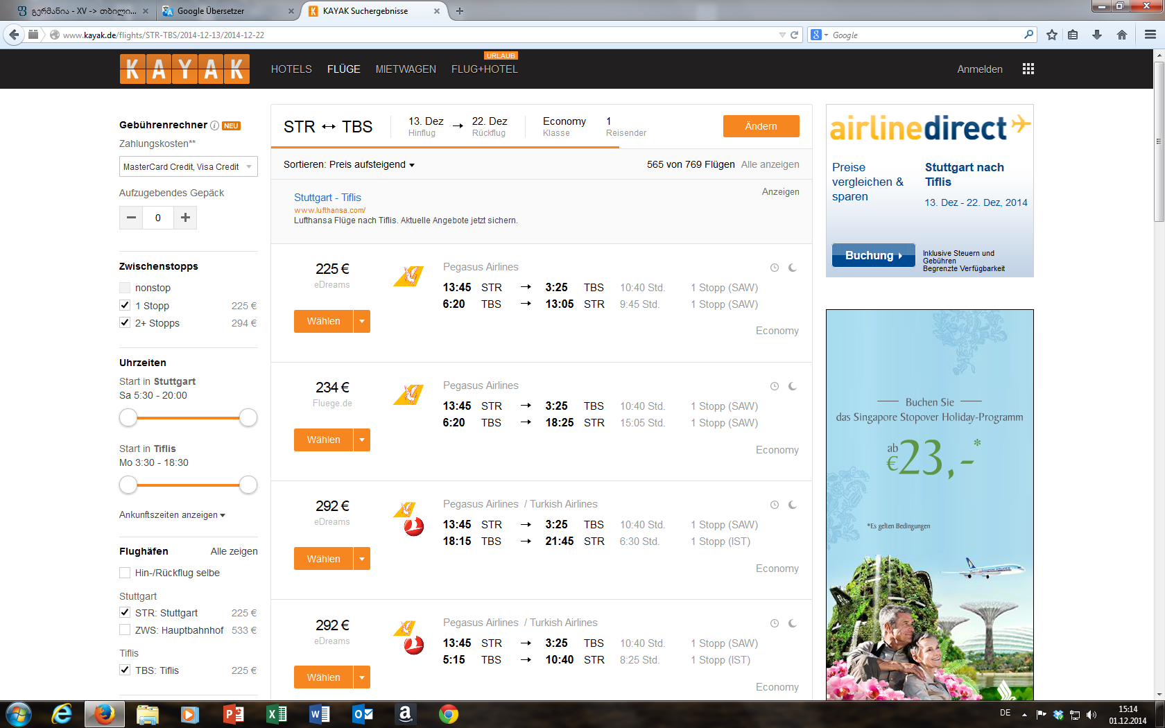Open the address bar history dropdown
The height and width of the screenshot is (728, 1165).
[782, 35]
